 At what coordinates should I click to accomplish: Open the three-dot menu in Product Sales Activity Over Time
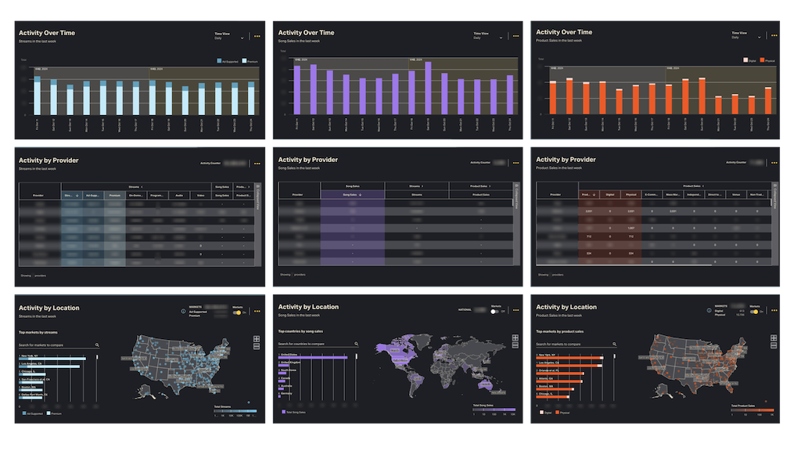point(774,36)
